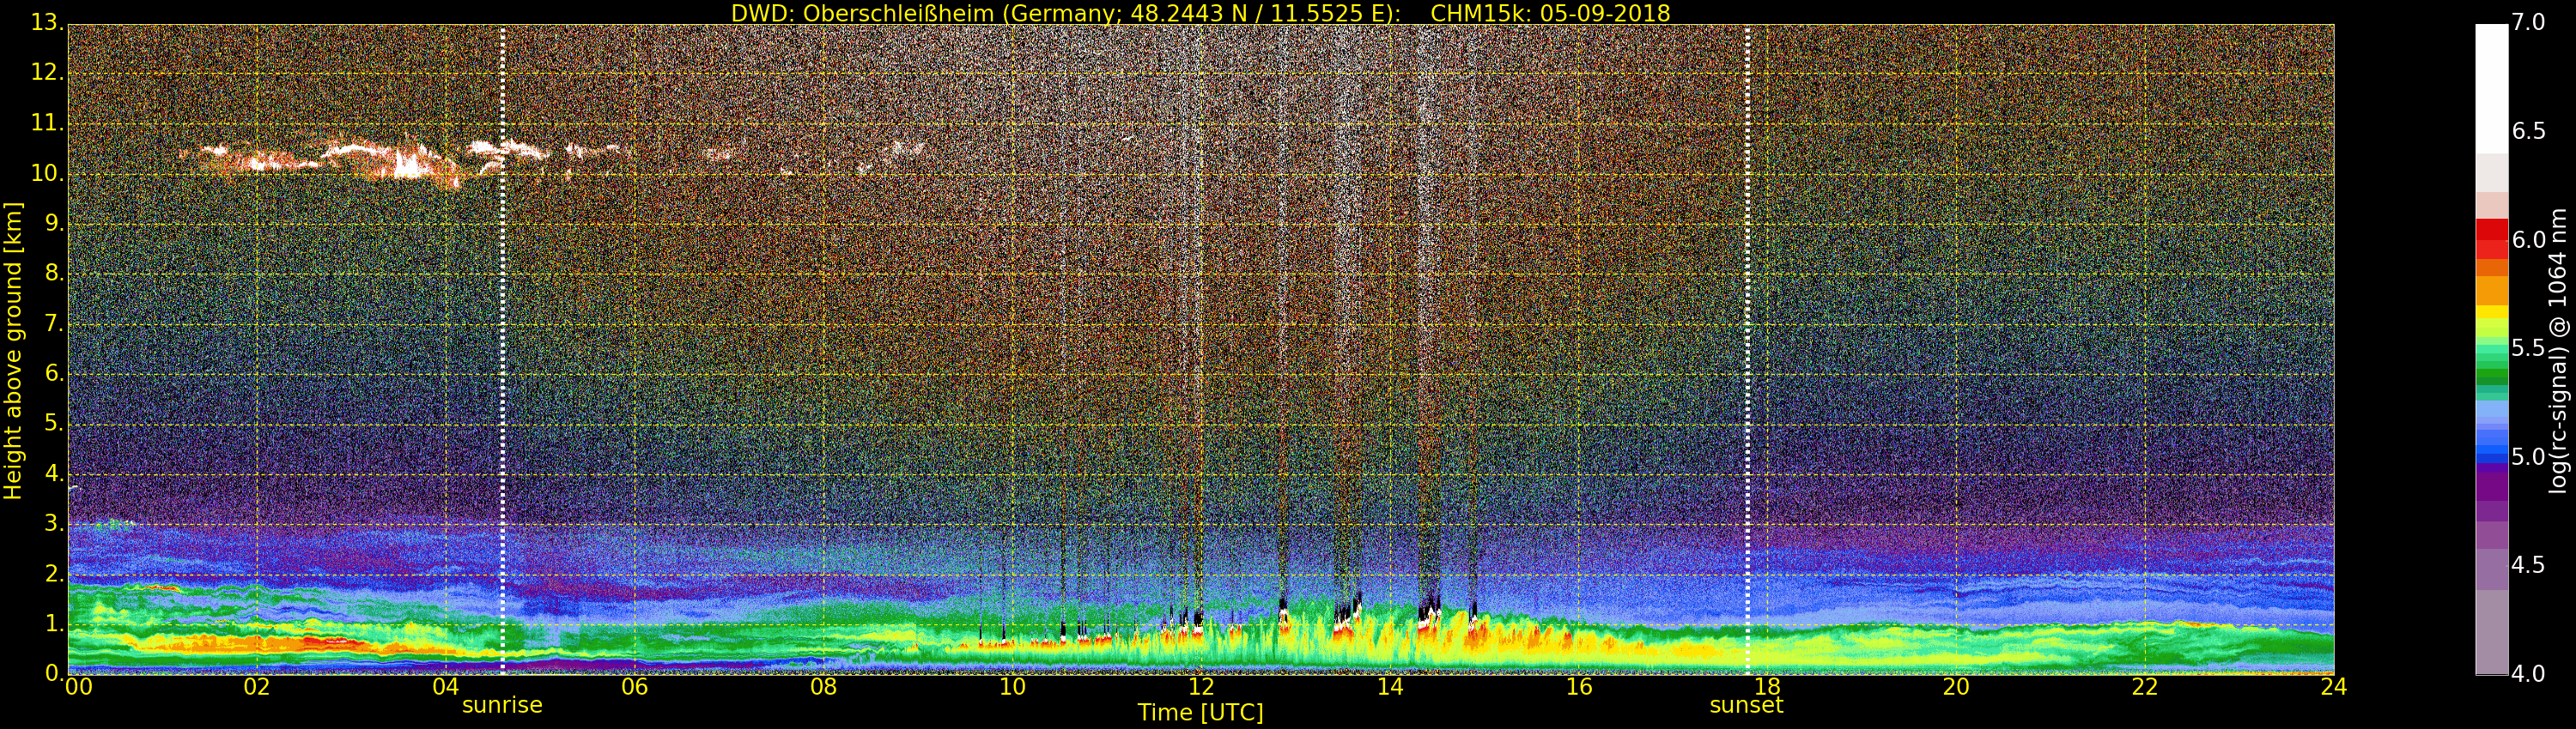This screenshot has width=2576, height=729.
Task: Click the 'sunrise' label under the time axis
Action: click(x=502, y=705)
